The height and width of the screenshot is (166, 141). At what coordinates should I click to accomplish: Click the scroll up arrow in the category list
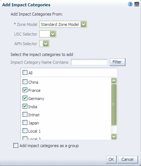point(114,80)
